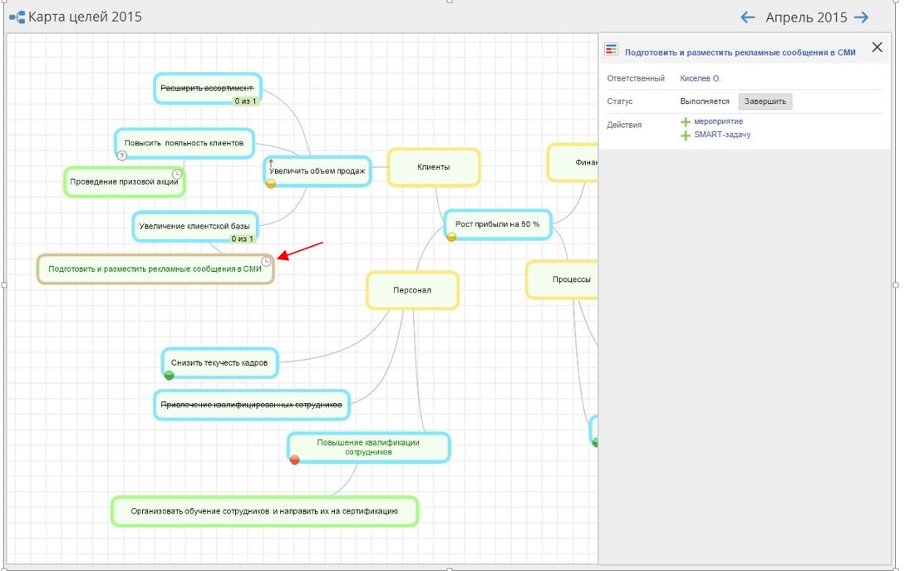This screenshot has height=571, width=905.
Task: Click the 0 из 1 badge on Расширить ассортимент
Action: [245, 101]
